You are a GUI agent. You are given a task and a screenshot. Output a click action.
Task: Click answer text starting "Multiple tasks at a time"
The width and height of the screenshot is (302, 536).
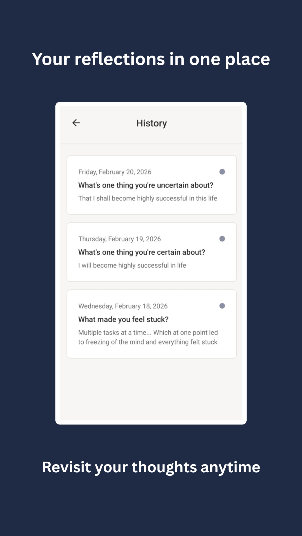[148, 337]
